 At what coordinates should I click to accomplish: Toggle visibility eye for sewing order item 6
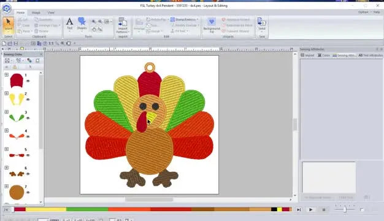[x=28, y=174]
